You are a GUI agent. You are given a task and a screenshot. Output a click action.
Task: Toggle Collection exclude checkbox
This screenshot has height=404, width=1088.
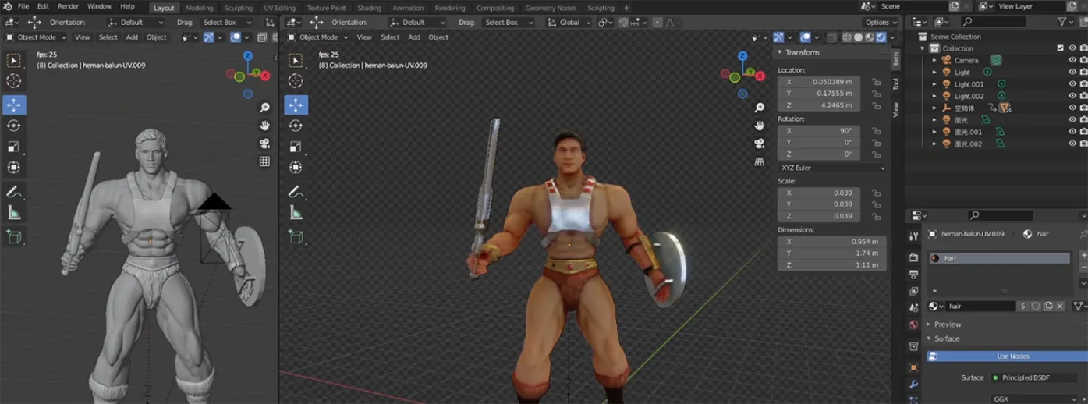tap(1060, 48)
